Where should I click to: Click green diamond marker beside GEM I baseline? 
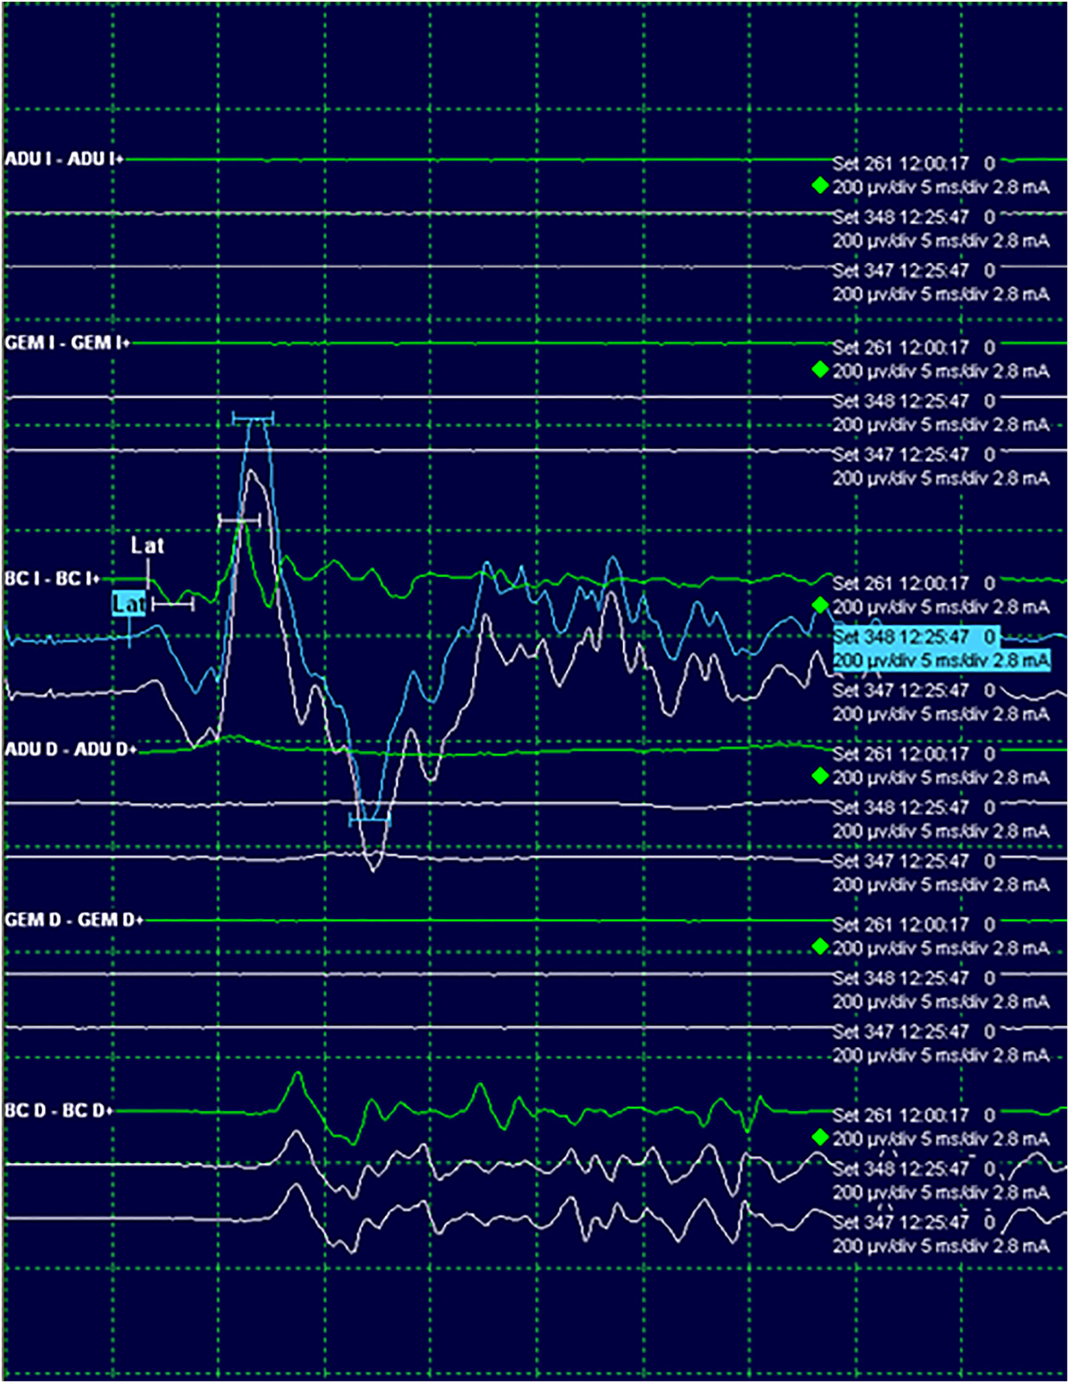click(820, 370)
